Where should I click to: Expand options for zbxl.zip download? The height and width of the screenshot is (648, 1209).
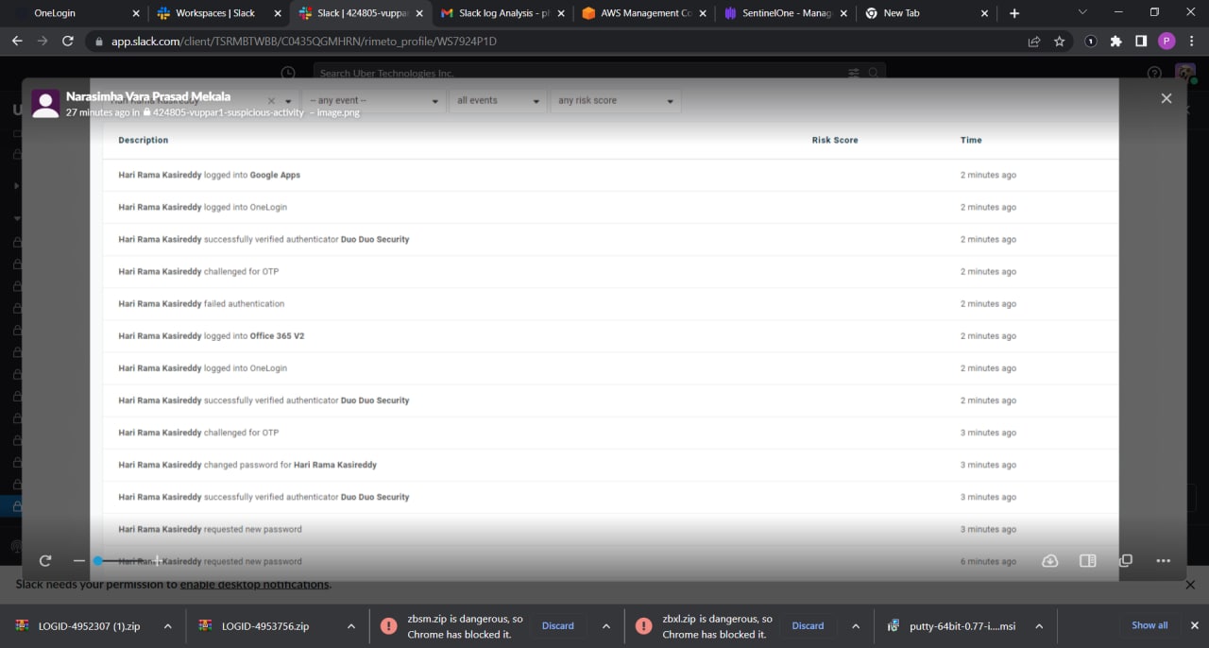point(856,626)
